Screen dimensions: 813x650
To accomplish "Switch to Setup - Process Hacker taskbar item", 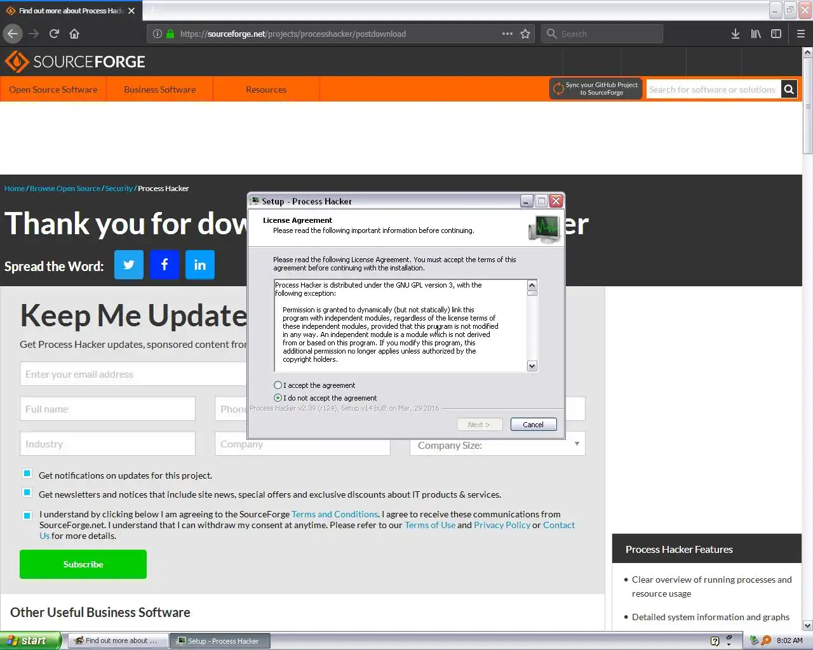I will click(x=220, y=641).
